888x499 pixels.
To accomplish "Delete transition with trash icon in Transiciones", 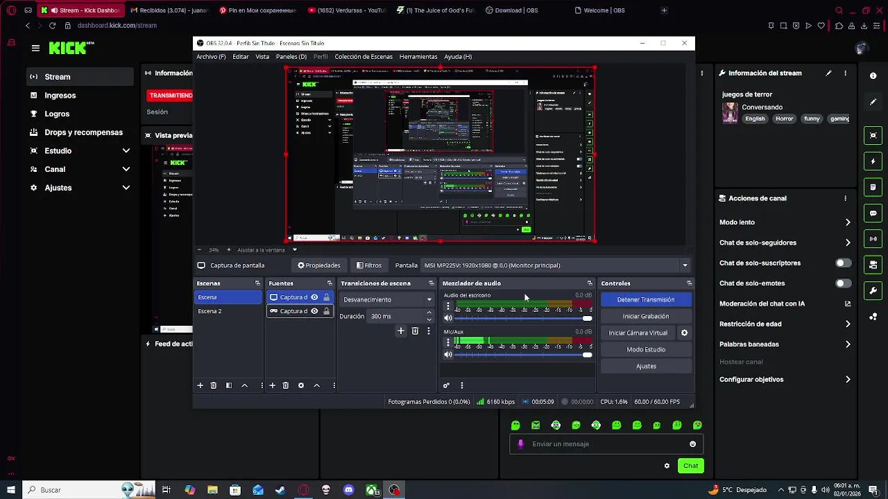I will click(x=415, y=331).
